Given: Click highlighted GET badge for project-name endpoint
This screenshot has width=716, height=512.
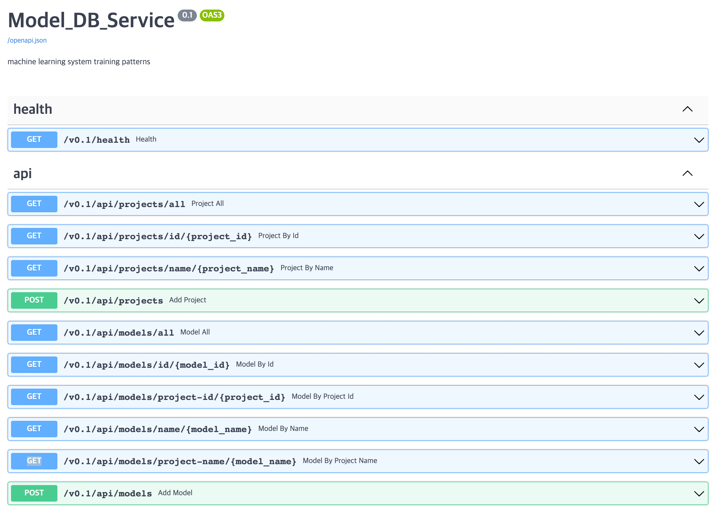Looking at the screenshot, I should click(34, 461).
